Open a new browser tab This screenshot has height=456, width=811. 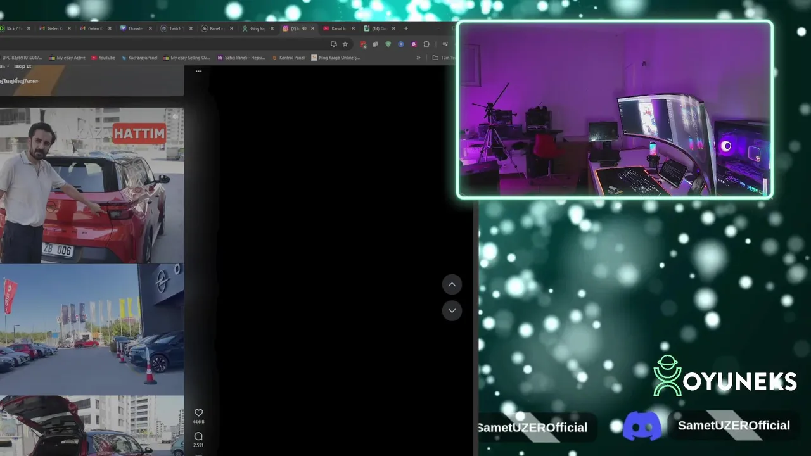point(406,28)
